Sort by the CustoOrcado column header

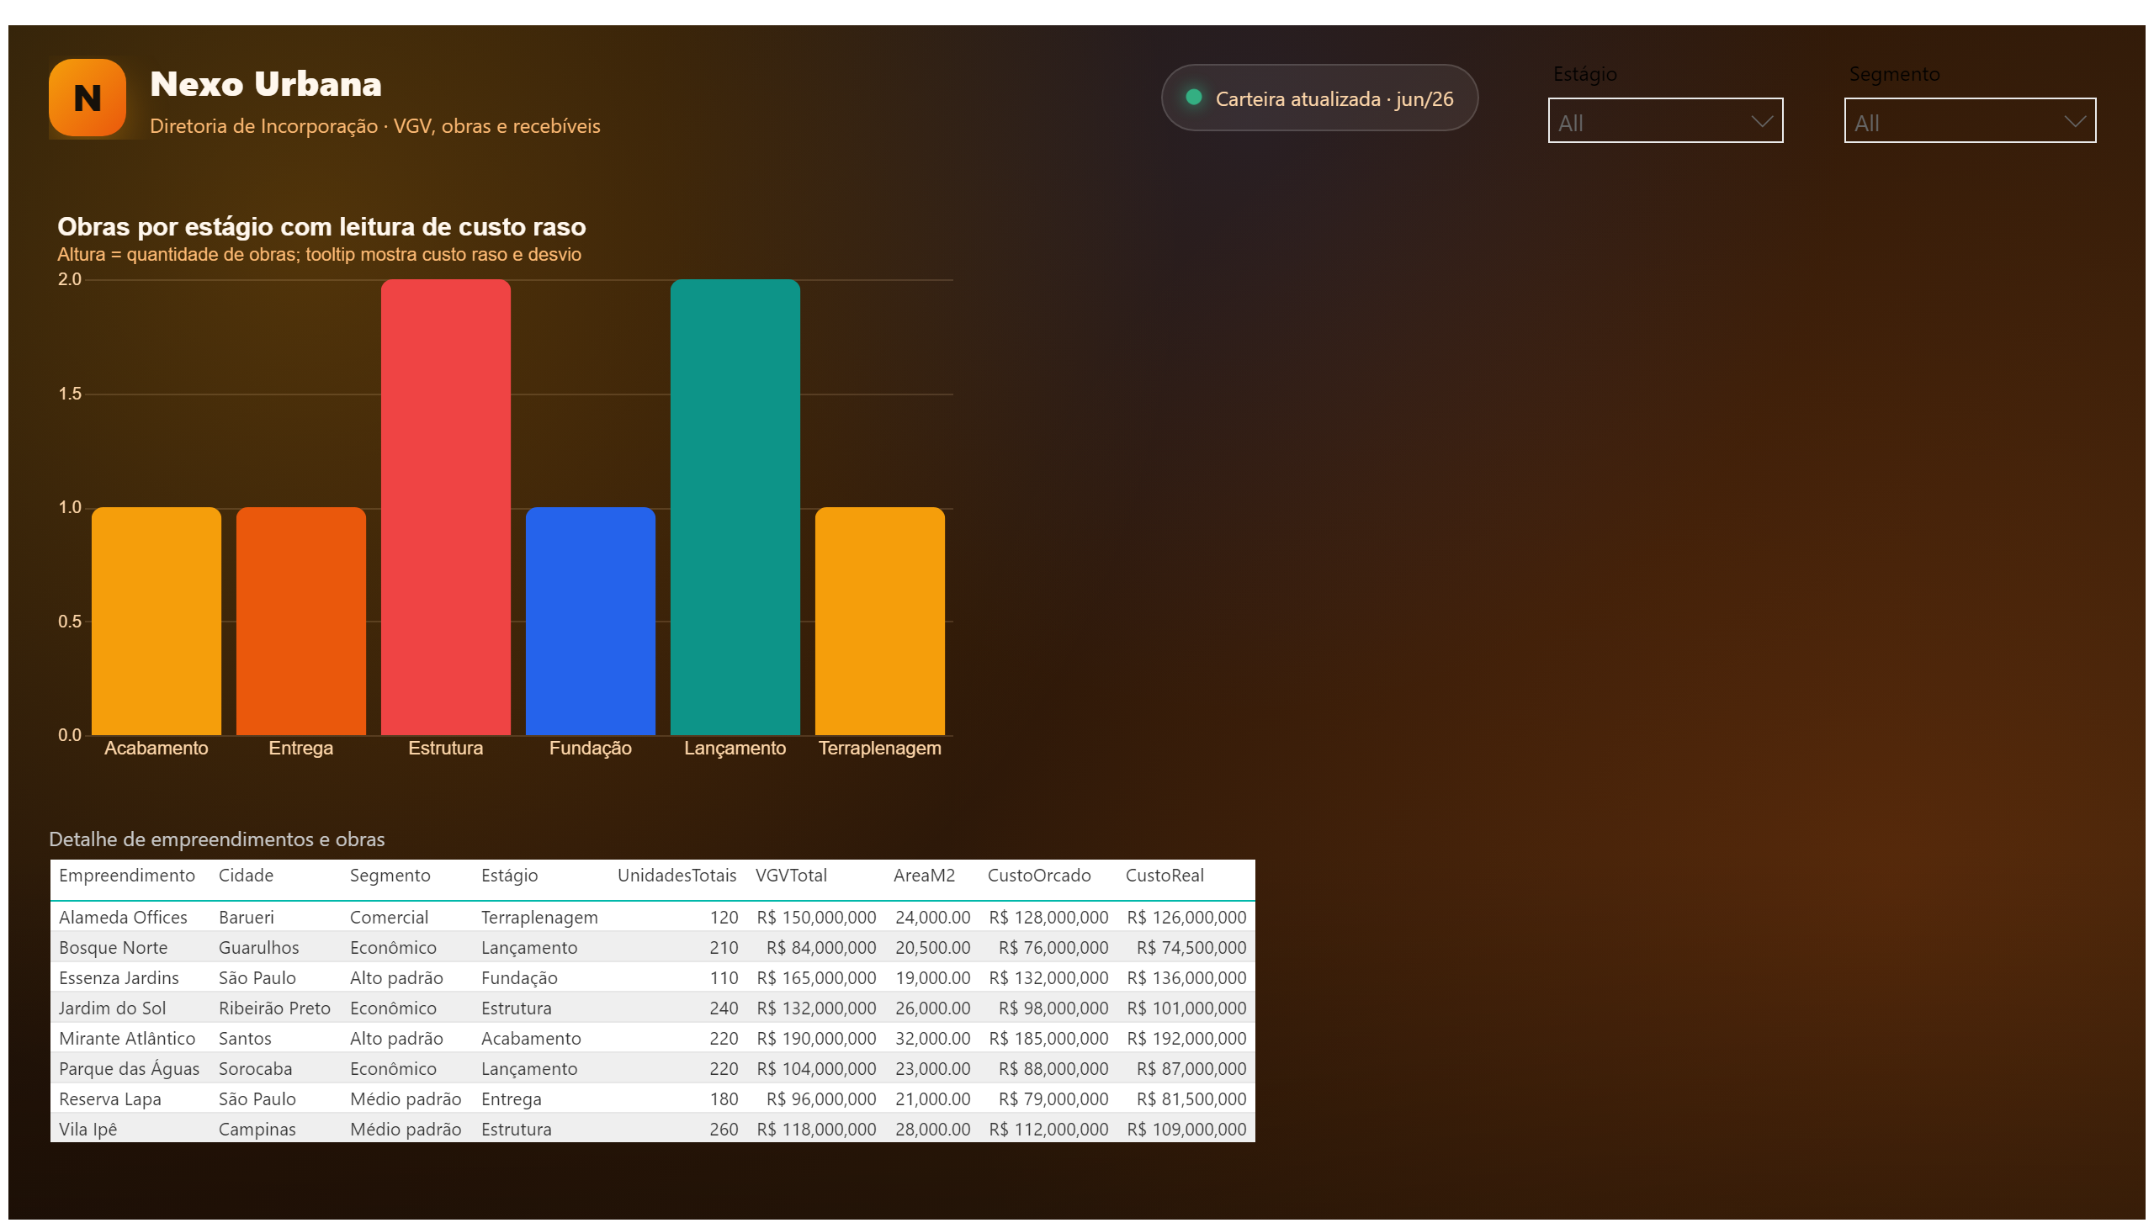[1038, 876]
